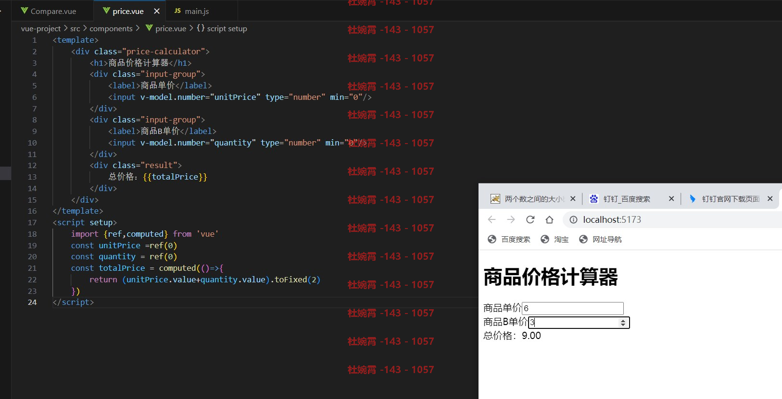Viewport: 782px width, 399px height.
Task: Close the price.vue tab
Action: tap(157, 11)
